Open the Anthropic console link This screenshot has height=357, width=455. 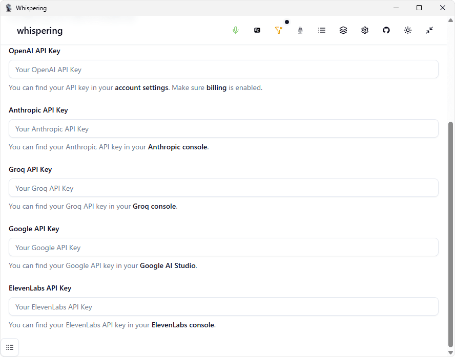pyautogui.click(x=178, y=147)
